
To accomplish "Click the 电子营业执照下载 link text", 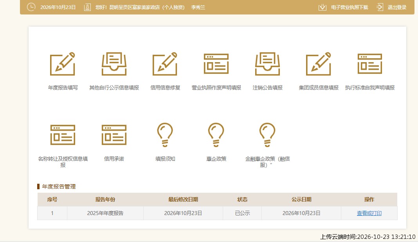I will point(350,7).
